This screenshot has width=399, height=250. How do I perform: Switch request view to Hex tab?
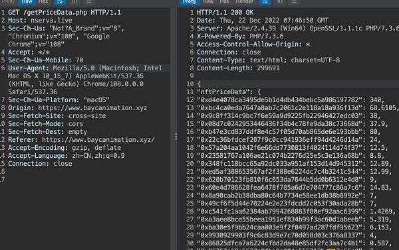coord(43,2)
